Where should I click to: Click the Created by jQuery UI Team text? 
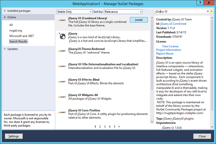174,20
